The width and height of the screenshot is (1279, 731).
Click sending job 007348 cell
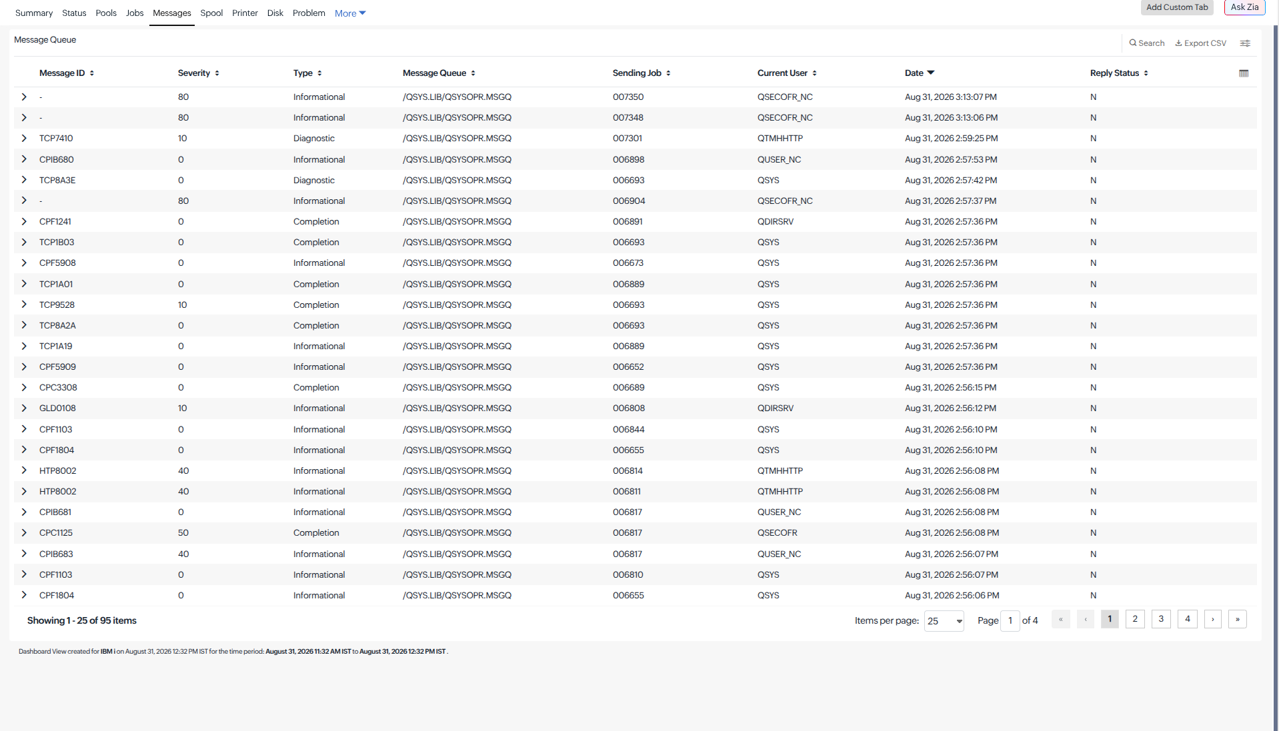click(x=628, y=118)
